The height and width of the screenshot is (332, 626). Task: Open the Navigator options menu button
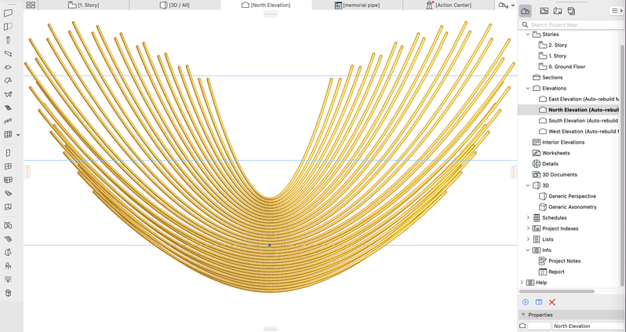[x=617, y=11]
